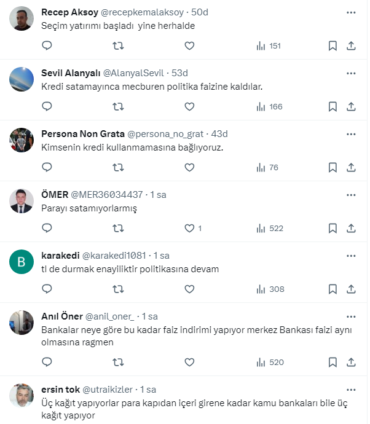Open more options on ersin tok's tweet
Screen dimensions: 370x424
pyautogui.click(x=351, y=389)
